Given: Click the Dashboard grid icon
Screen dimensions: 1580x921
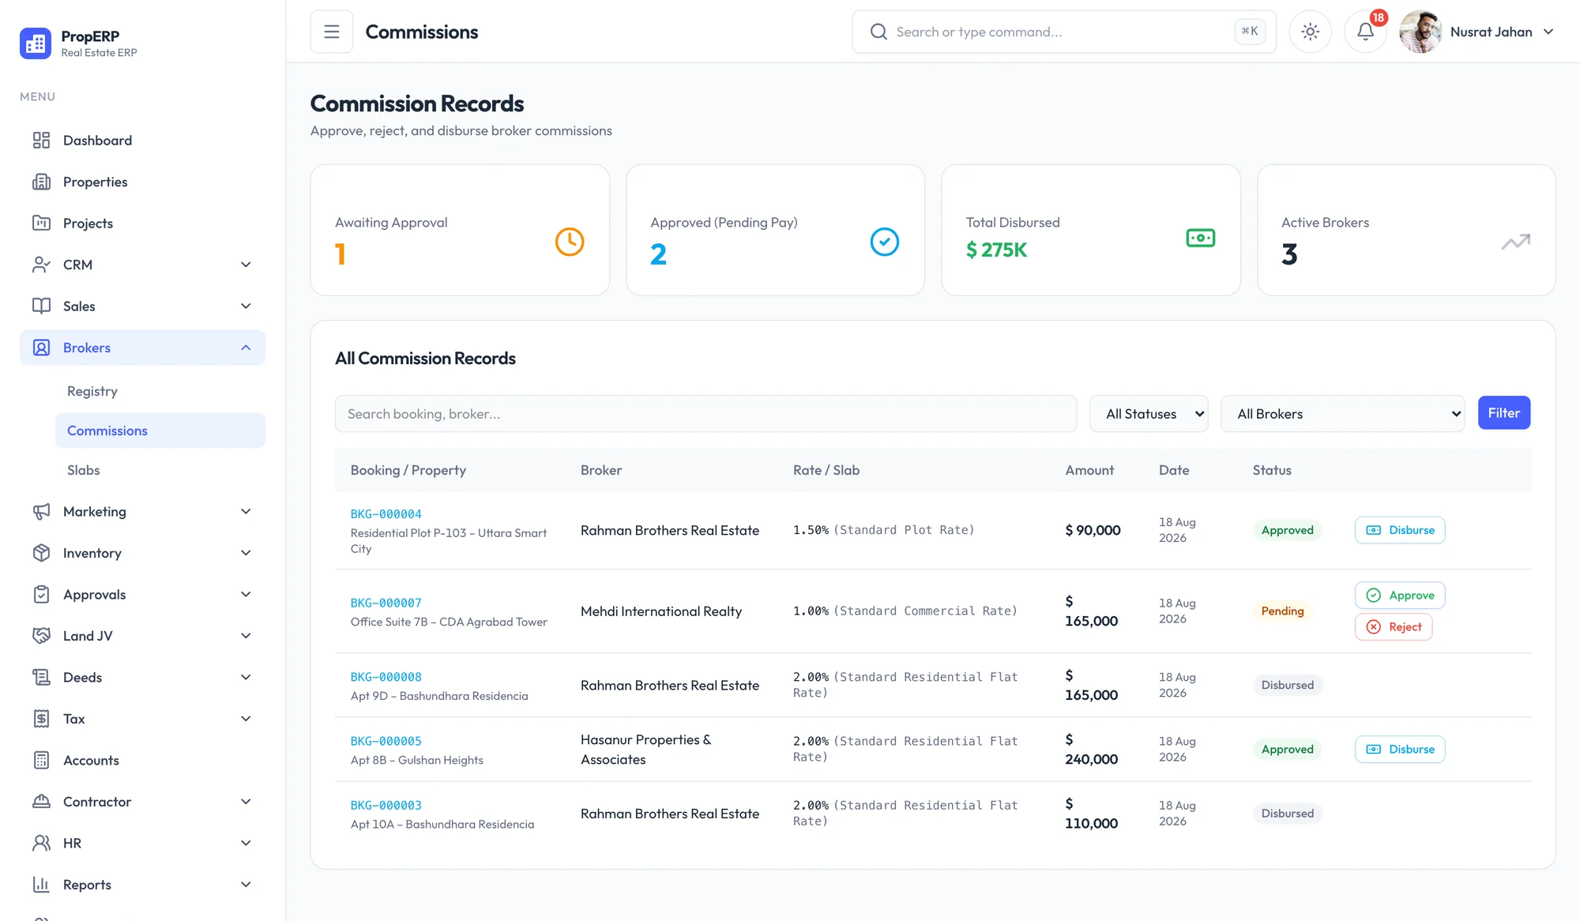Looking at the screenshot, I should pyautogui.click(x=41, y=140).
